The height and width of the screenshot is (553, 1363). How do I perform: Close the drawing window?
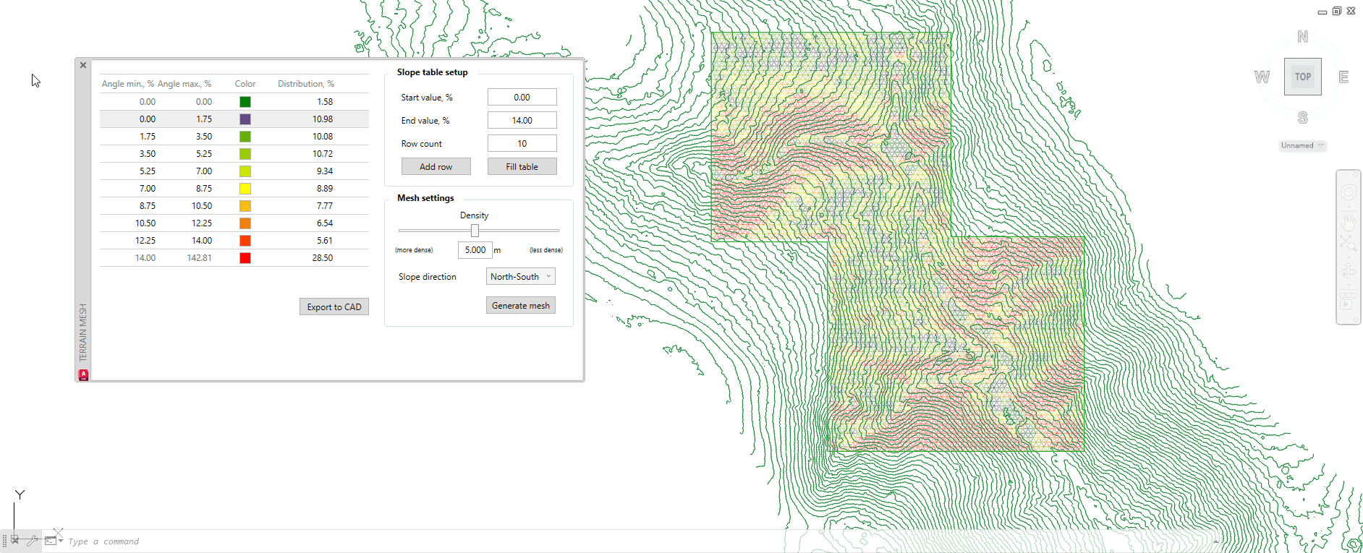pyautogui.click(x=1351, y=11)
